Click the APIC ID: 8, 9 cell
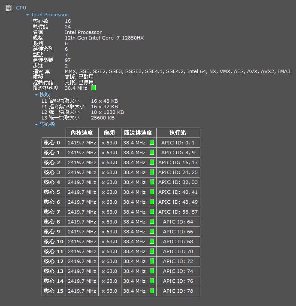This screenshot has height=306, width=296. point(178,153)
